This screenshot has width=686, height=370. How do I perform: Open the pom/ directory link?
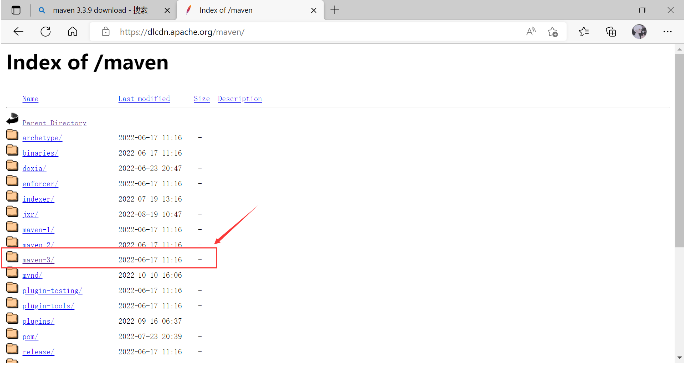(x=30, y=337)
